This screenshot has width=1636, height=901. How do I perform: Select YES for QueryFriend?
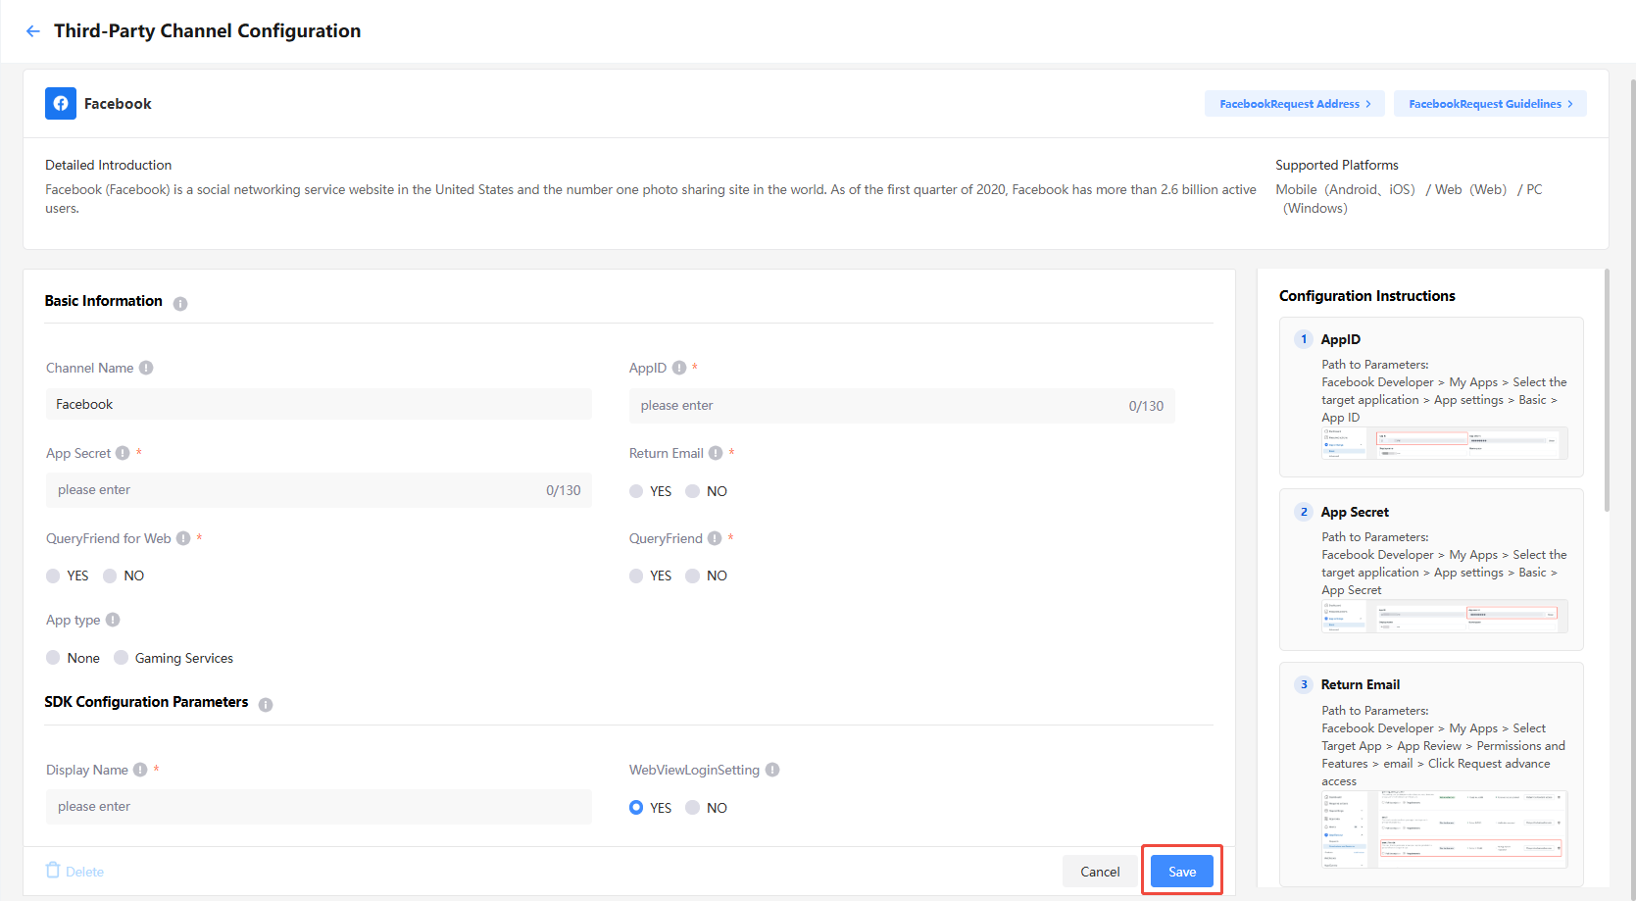(636, 576)
